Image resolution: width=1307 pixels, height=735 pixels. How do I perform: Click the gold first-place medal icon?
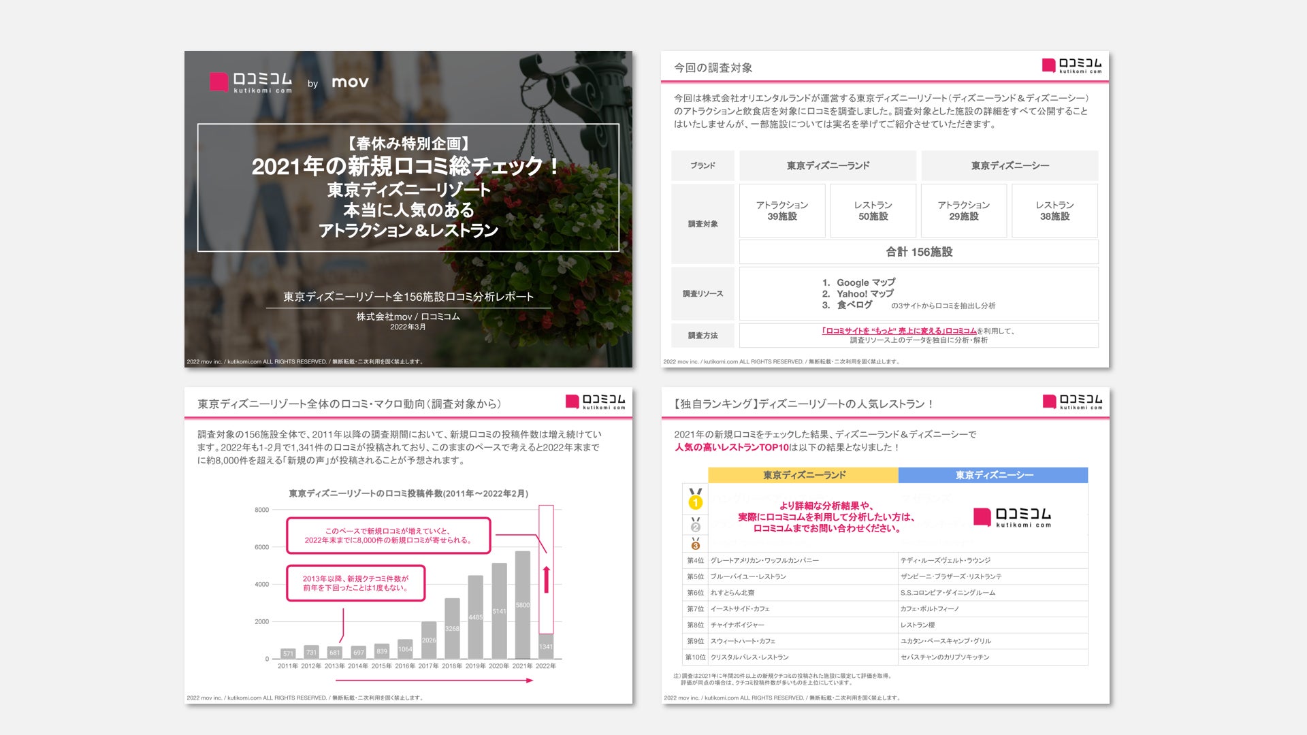point(695,500)
